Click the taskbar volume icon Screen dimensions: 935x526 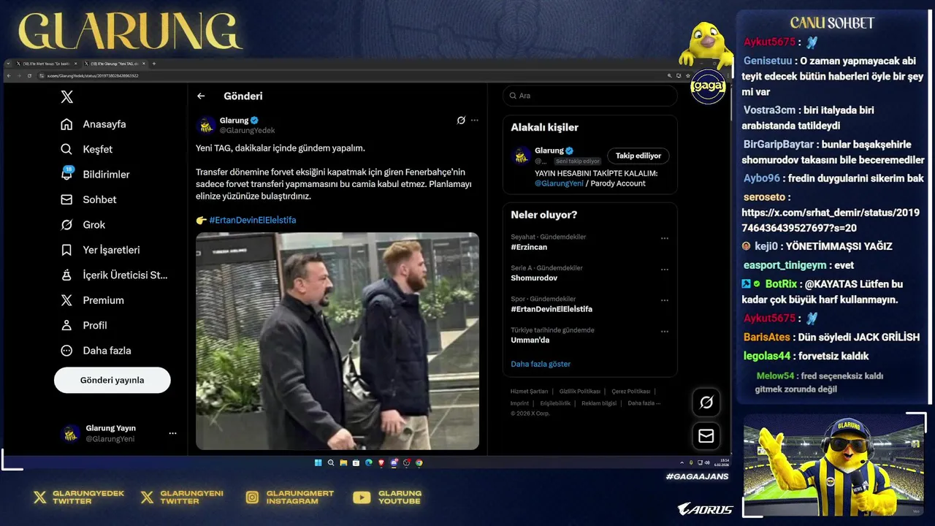click(x=708, y=462)
